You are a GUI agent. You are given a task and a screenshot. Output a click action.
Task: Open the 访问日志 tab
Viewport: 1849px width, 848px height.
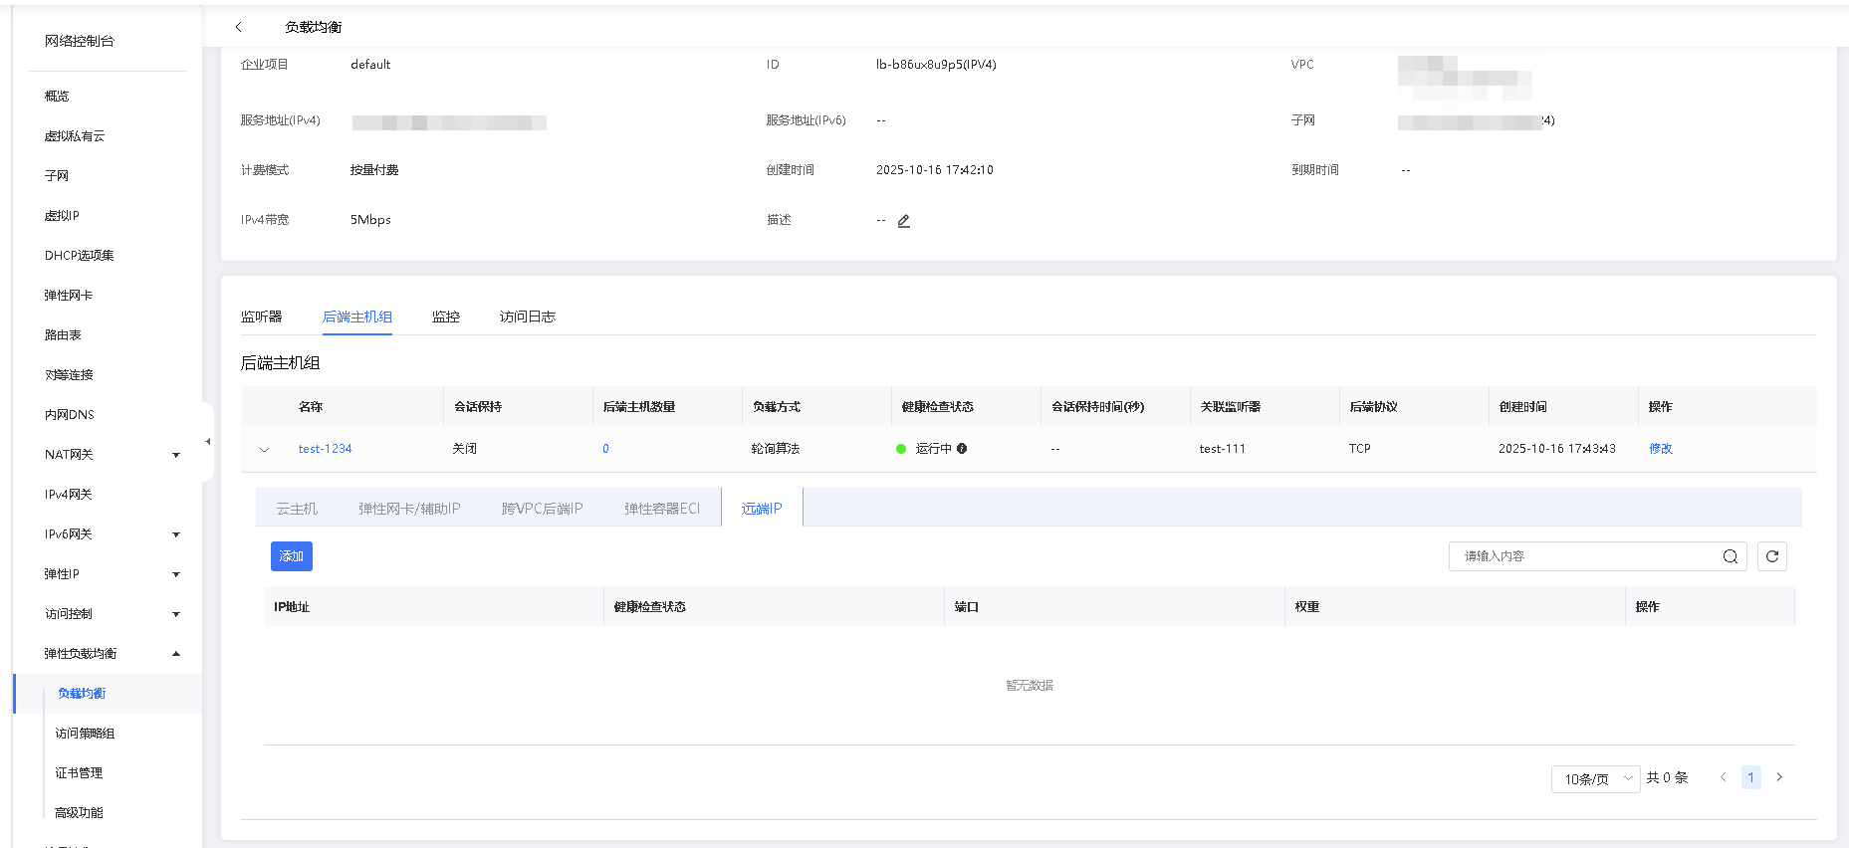click(527, 317)
